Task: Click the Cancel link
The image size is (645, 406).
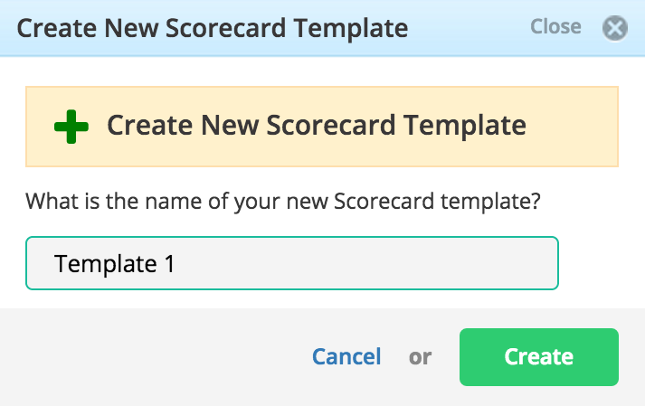Action: click(x=346, y=356)
